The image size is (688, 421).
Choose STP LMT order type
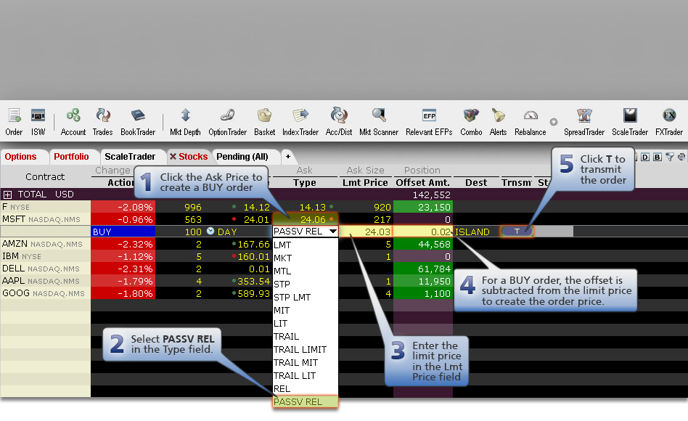pyautogui.click(x=306, y=297)
